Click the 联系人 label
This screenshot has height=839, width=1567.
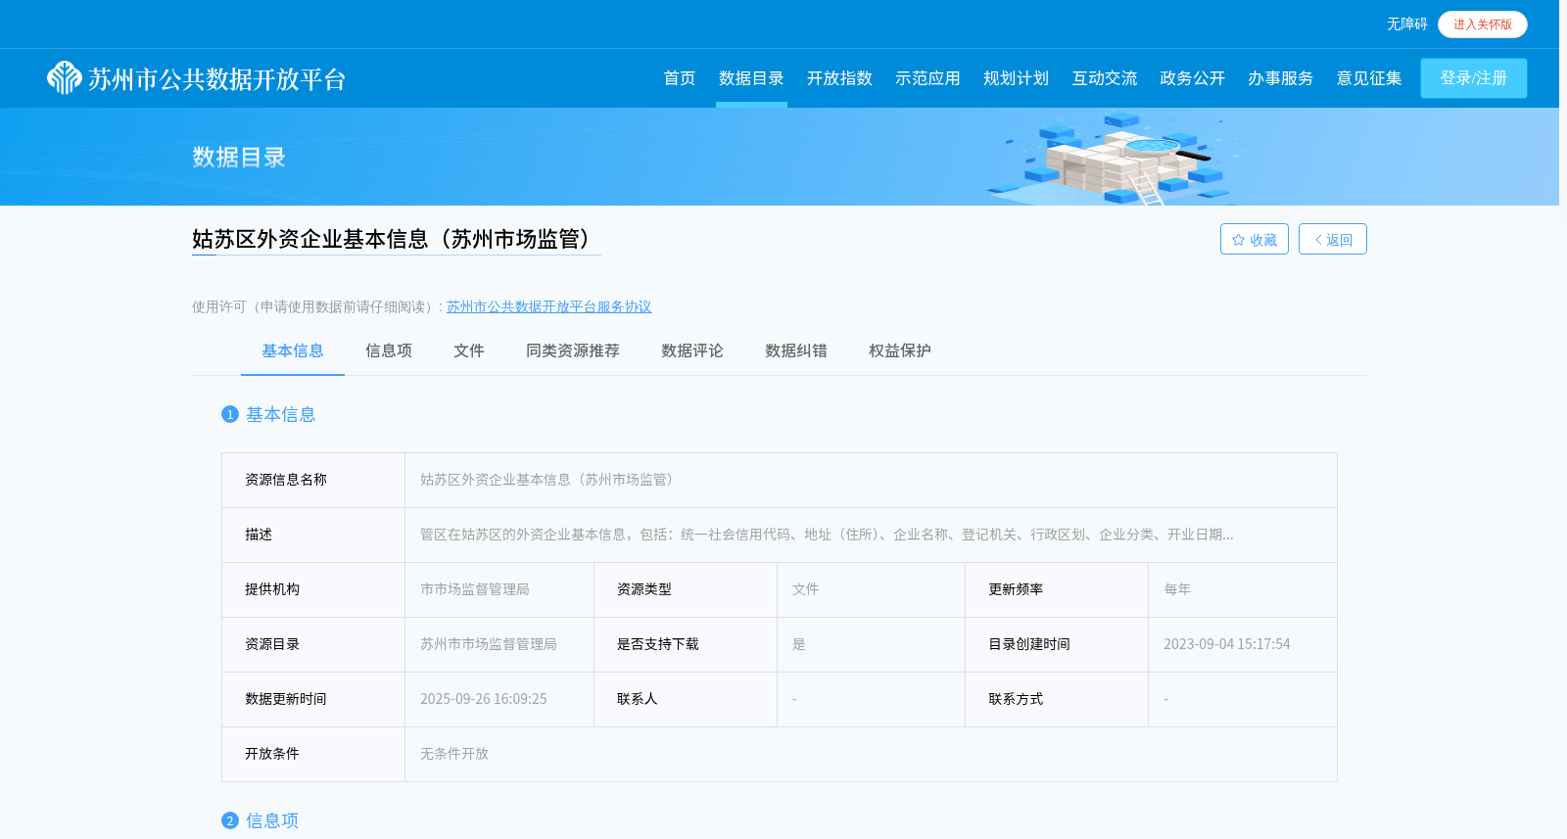[638, 699]
